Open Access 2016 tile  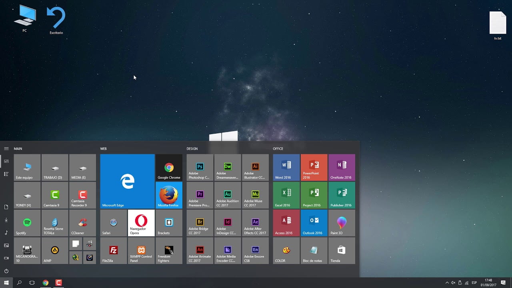[286, 223]
